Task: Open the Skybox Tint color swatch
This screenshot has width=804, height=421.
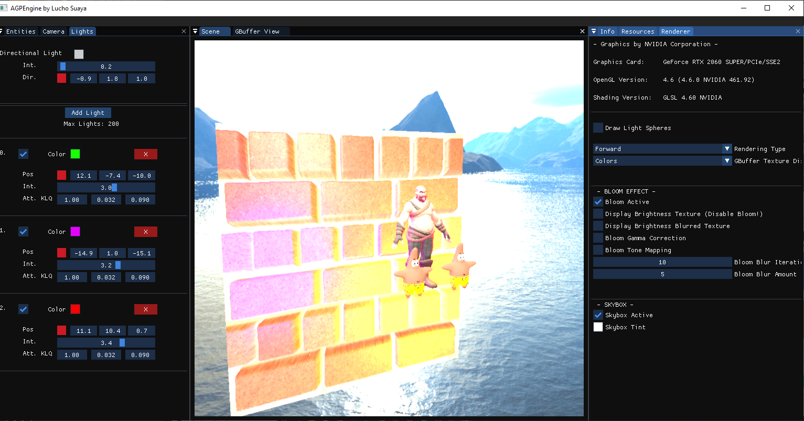Action: [598, 327]
